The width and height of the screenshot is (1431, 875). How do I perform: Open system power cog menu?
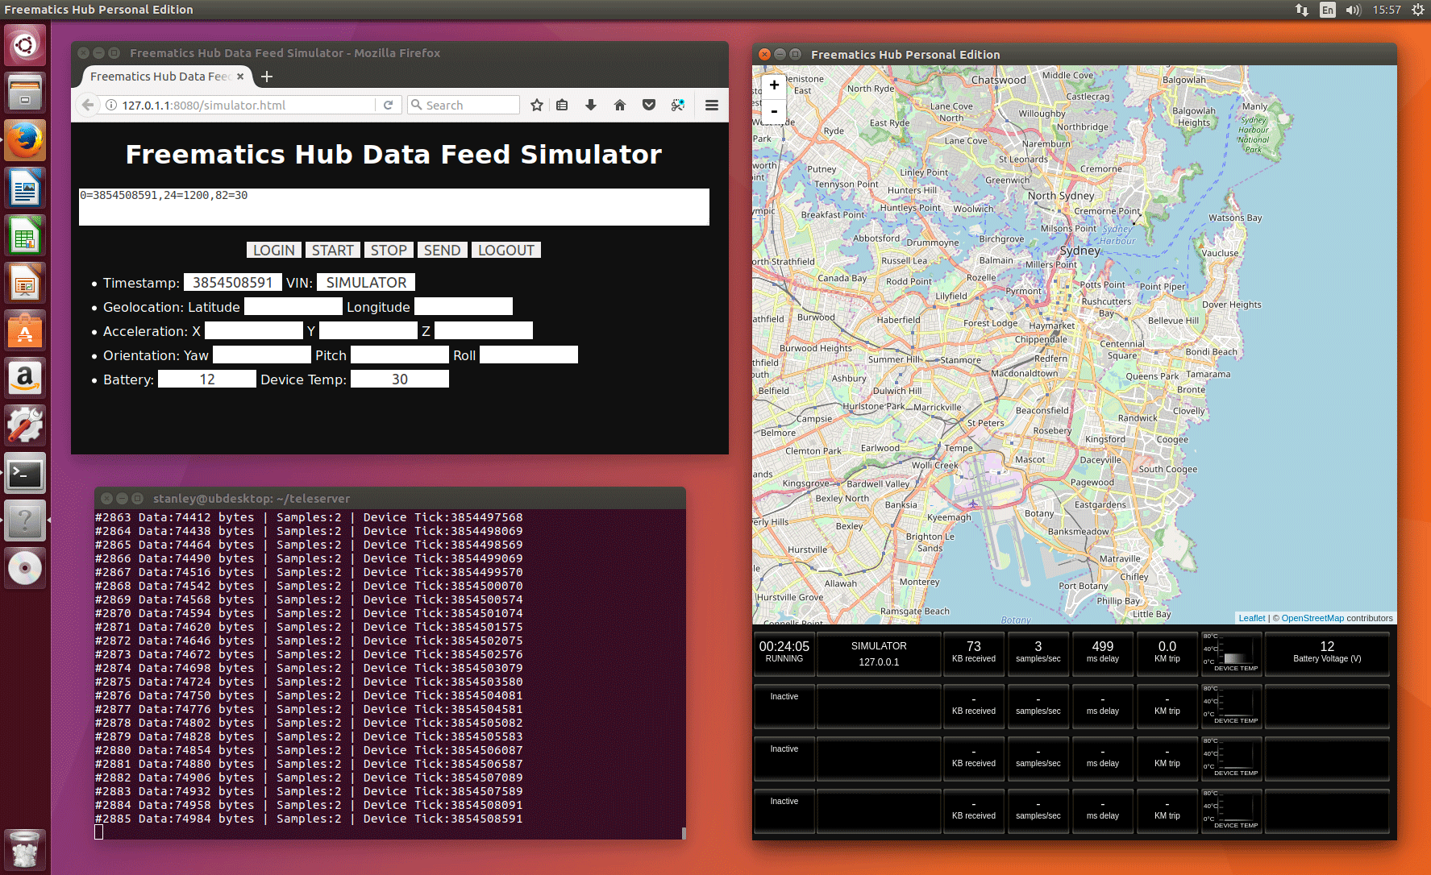point(1418,10)
